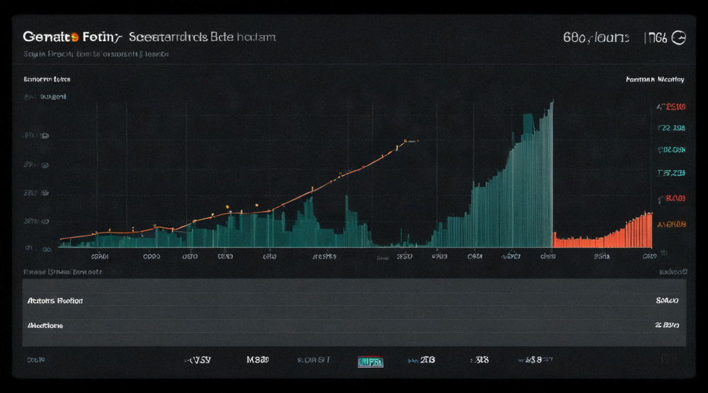Click the tallest teal bar at the chart peak
The height and width of the screenshot is (393, 708).
pos(551,174)
